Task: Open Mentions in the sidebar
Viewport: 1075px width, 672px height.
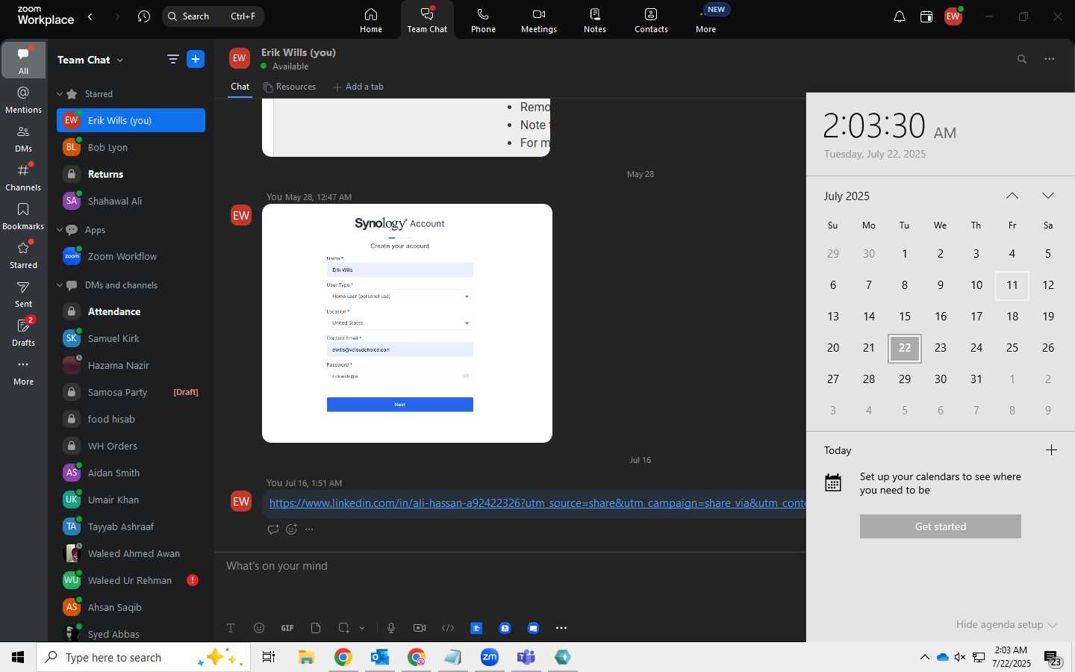Action: point(24,99)
